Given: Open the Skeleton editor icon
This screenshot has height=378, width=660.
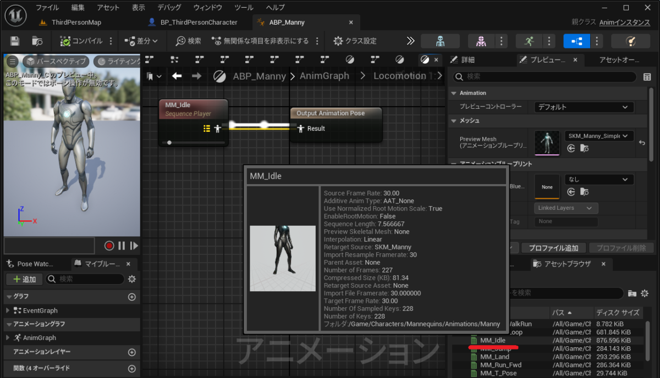Looking at the screenshot, I should tap(440, 41).
